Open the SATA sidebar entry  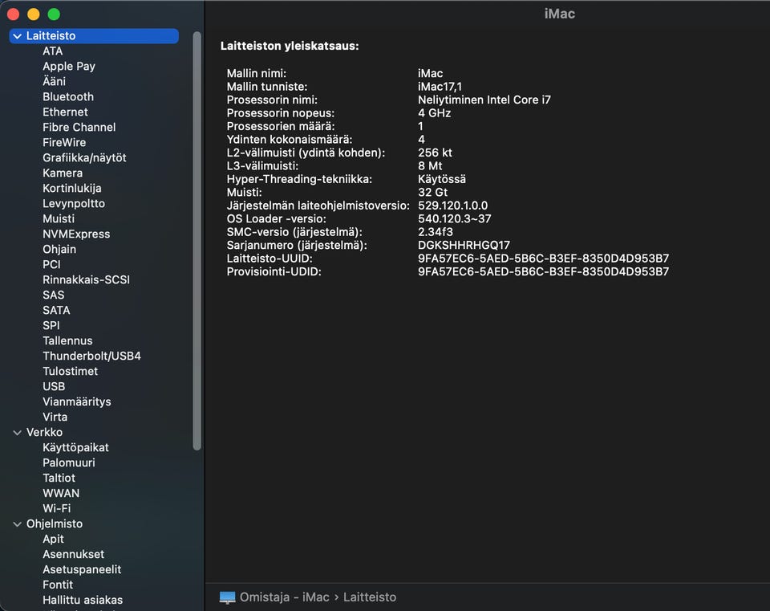[56, 310]
